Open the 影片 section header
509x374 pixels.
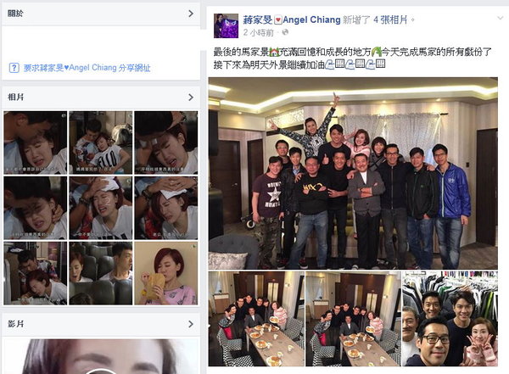tap(101, 324)
